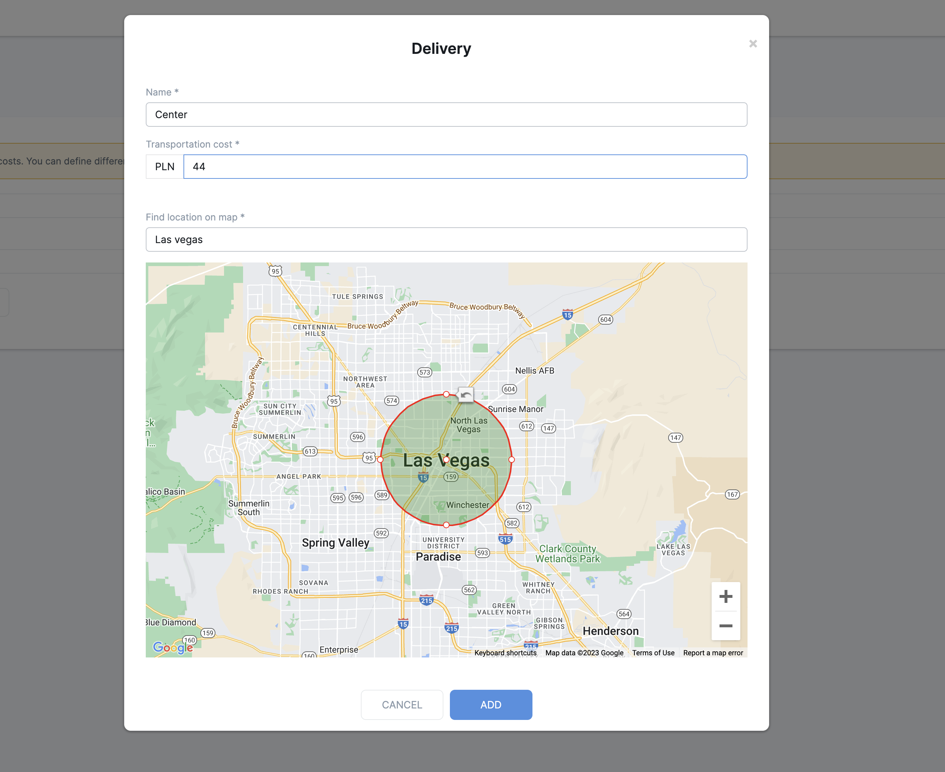
Task: Click the circle's right resize handle
Action: coord(511,459)
